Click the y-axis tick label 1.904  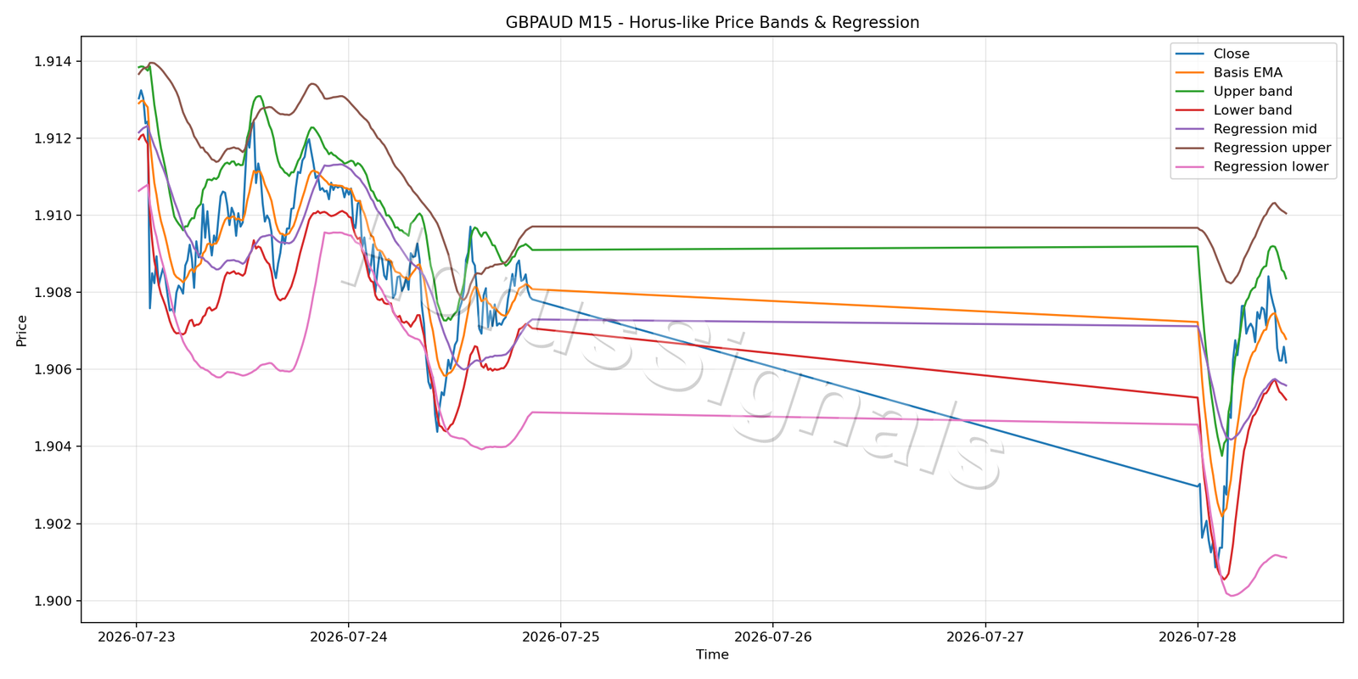tap(53, 446)
